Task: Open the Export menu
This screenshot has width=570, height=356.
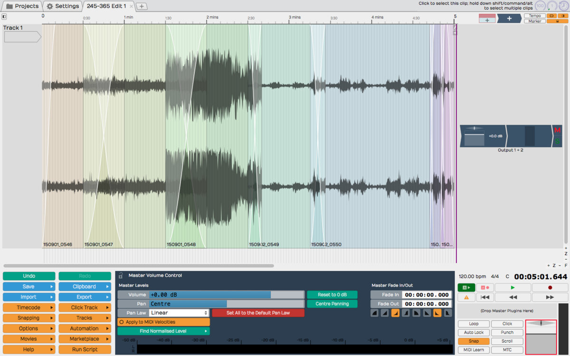Action: click(x=85, y=297)
